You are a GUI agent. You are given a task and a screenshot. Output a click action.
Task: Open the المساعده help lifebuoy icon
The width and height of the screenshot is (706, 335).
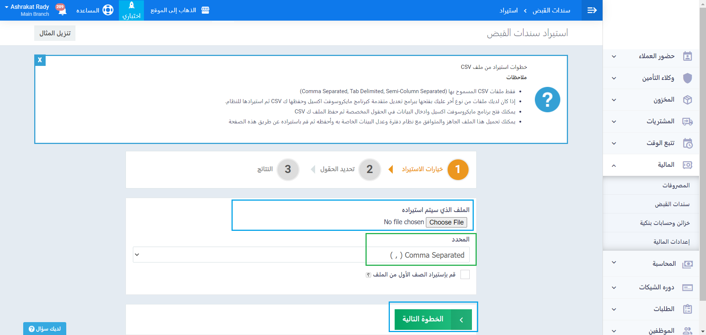click(x=108, y=10)
